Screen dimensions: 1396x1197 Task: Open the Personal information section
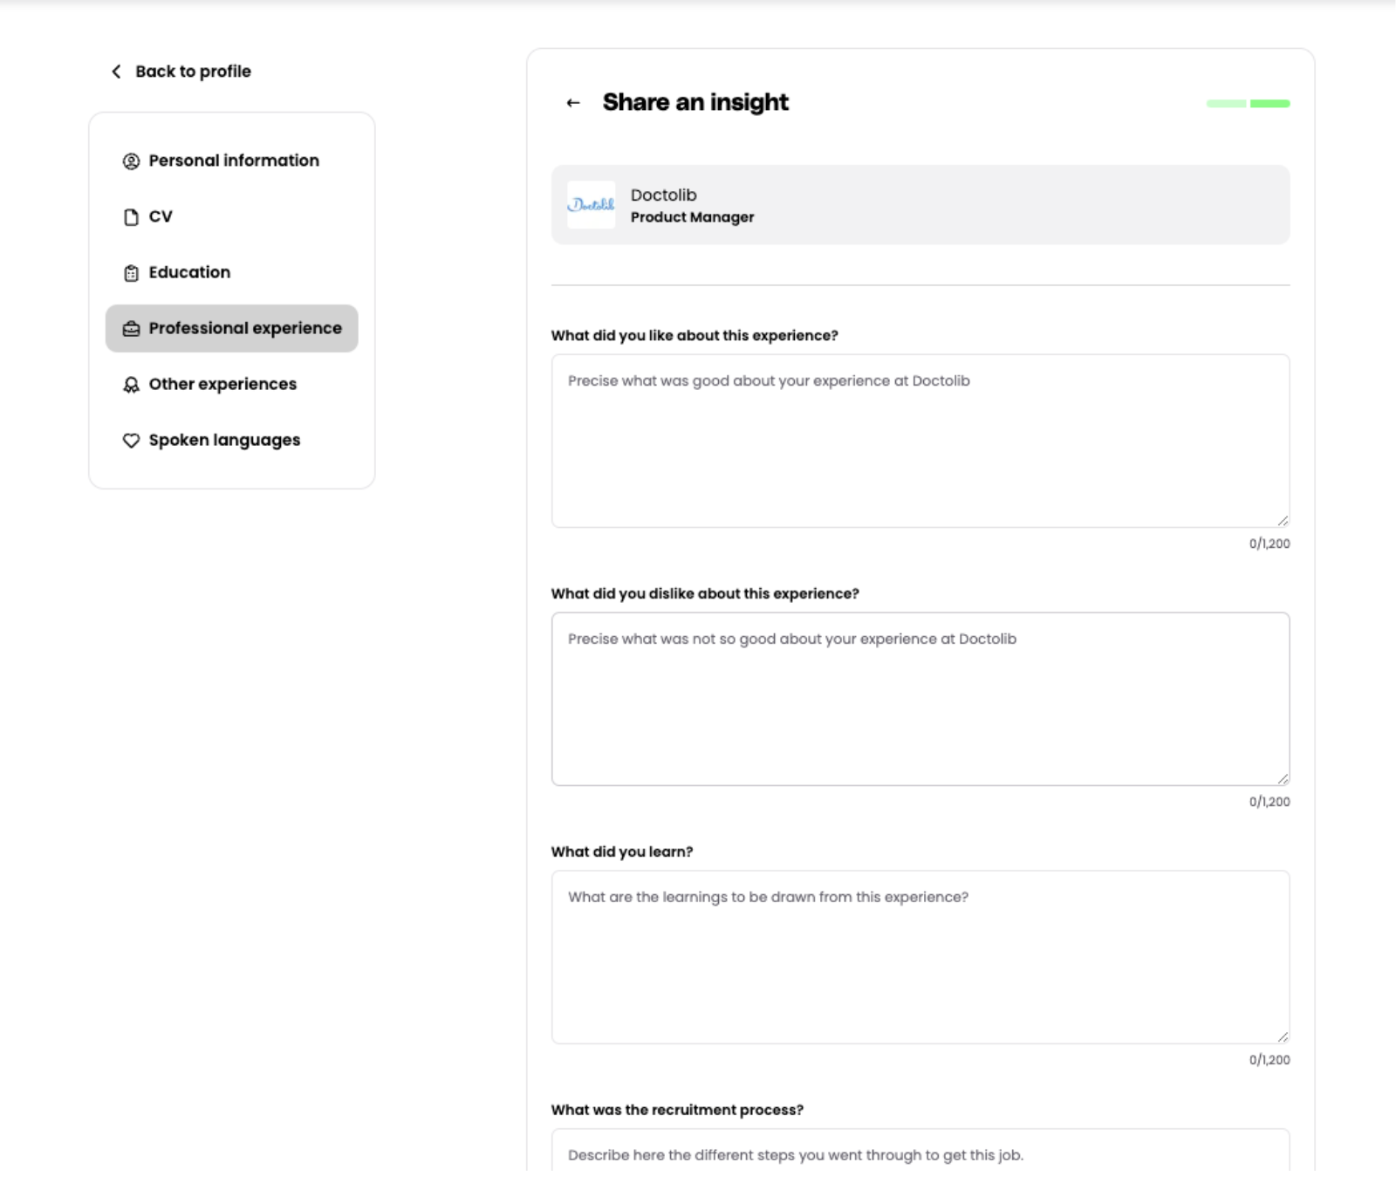(x=233, y=161)
